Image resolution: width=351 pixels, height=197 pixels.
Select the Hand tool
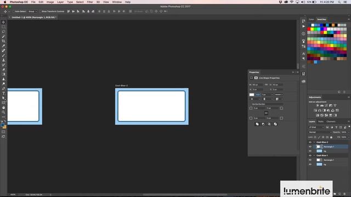(3, 107)
